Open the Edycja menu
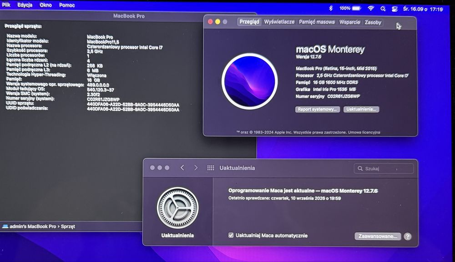 (x=25, y=5)
